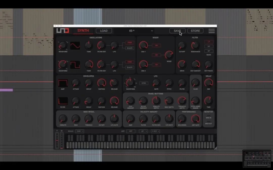
Task: Enable the HP filter mode
Action: pos(209,46)
